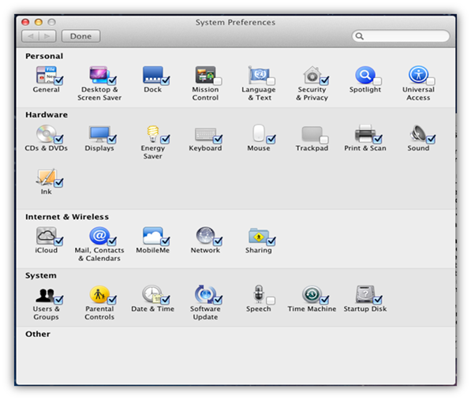Open Universal Access icon
This screenshot has height=400, width=471.
coord(418,75)
